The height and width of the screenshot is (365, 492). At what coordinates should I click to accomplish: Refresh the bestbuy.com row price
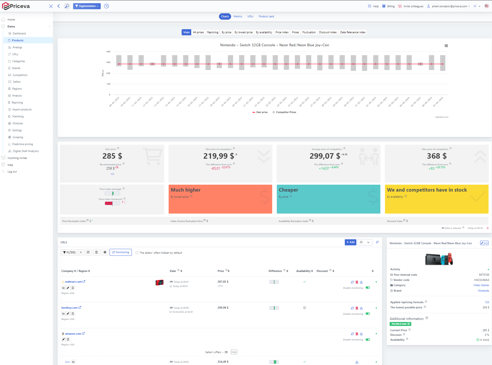[352, 308]
